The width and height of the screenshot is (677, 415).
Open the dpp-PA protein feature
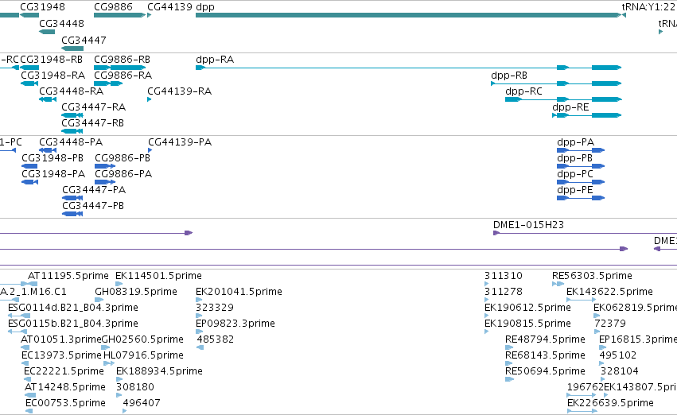(581, 150)
